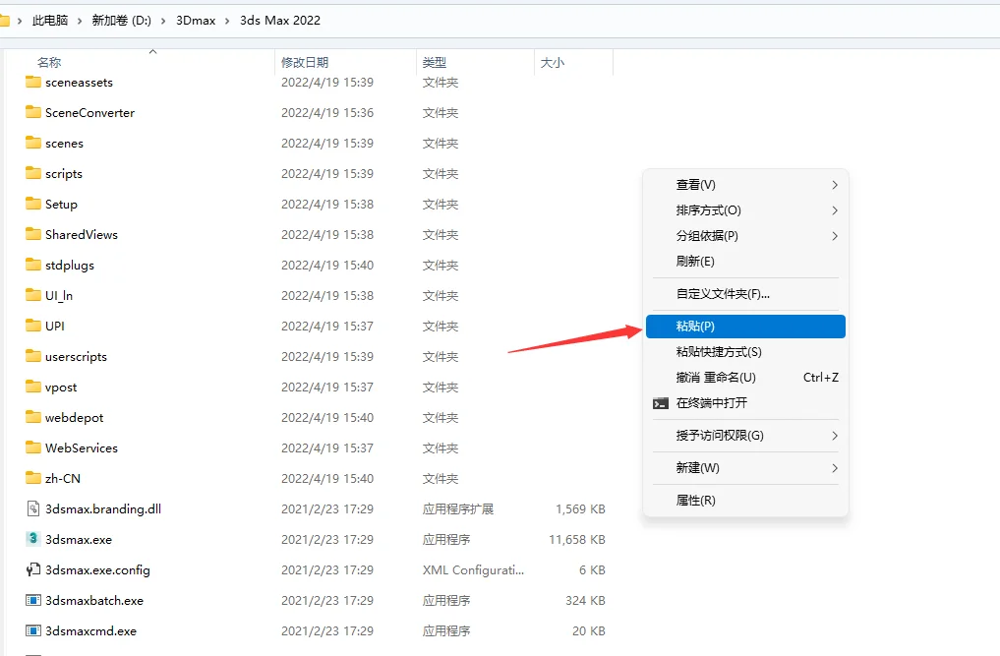This screenshot has height=656, width=1000.
Task: Navigate to 新加卷 (D:) in breadcrumb
Action: (x=121, y=21)
